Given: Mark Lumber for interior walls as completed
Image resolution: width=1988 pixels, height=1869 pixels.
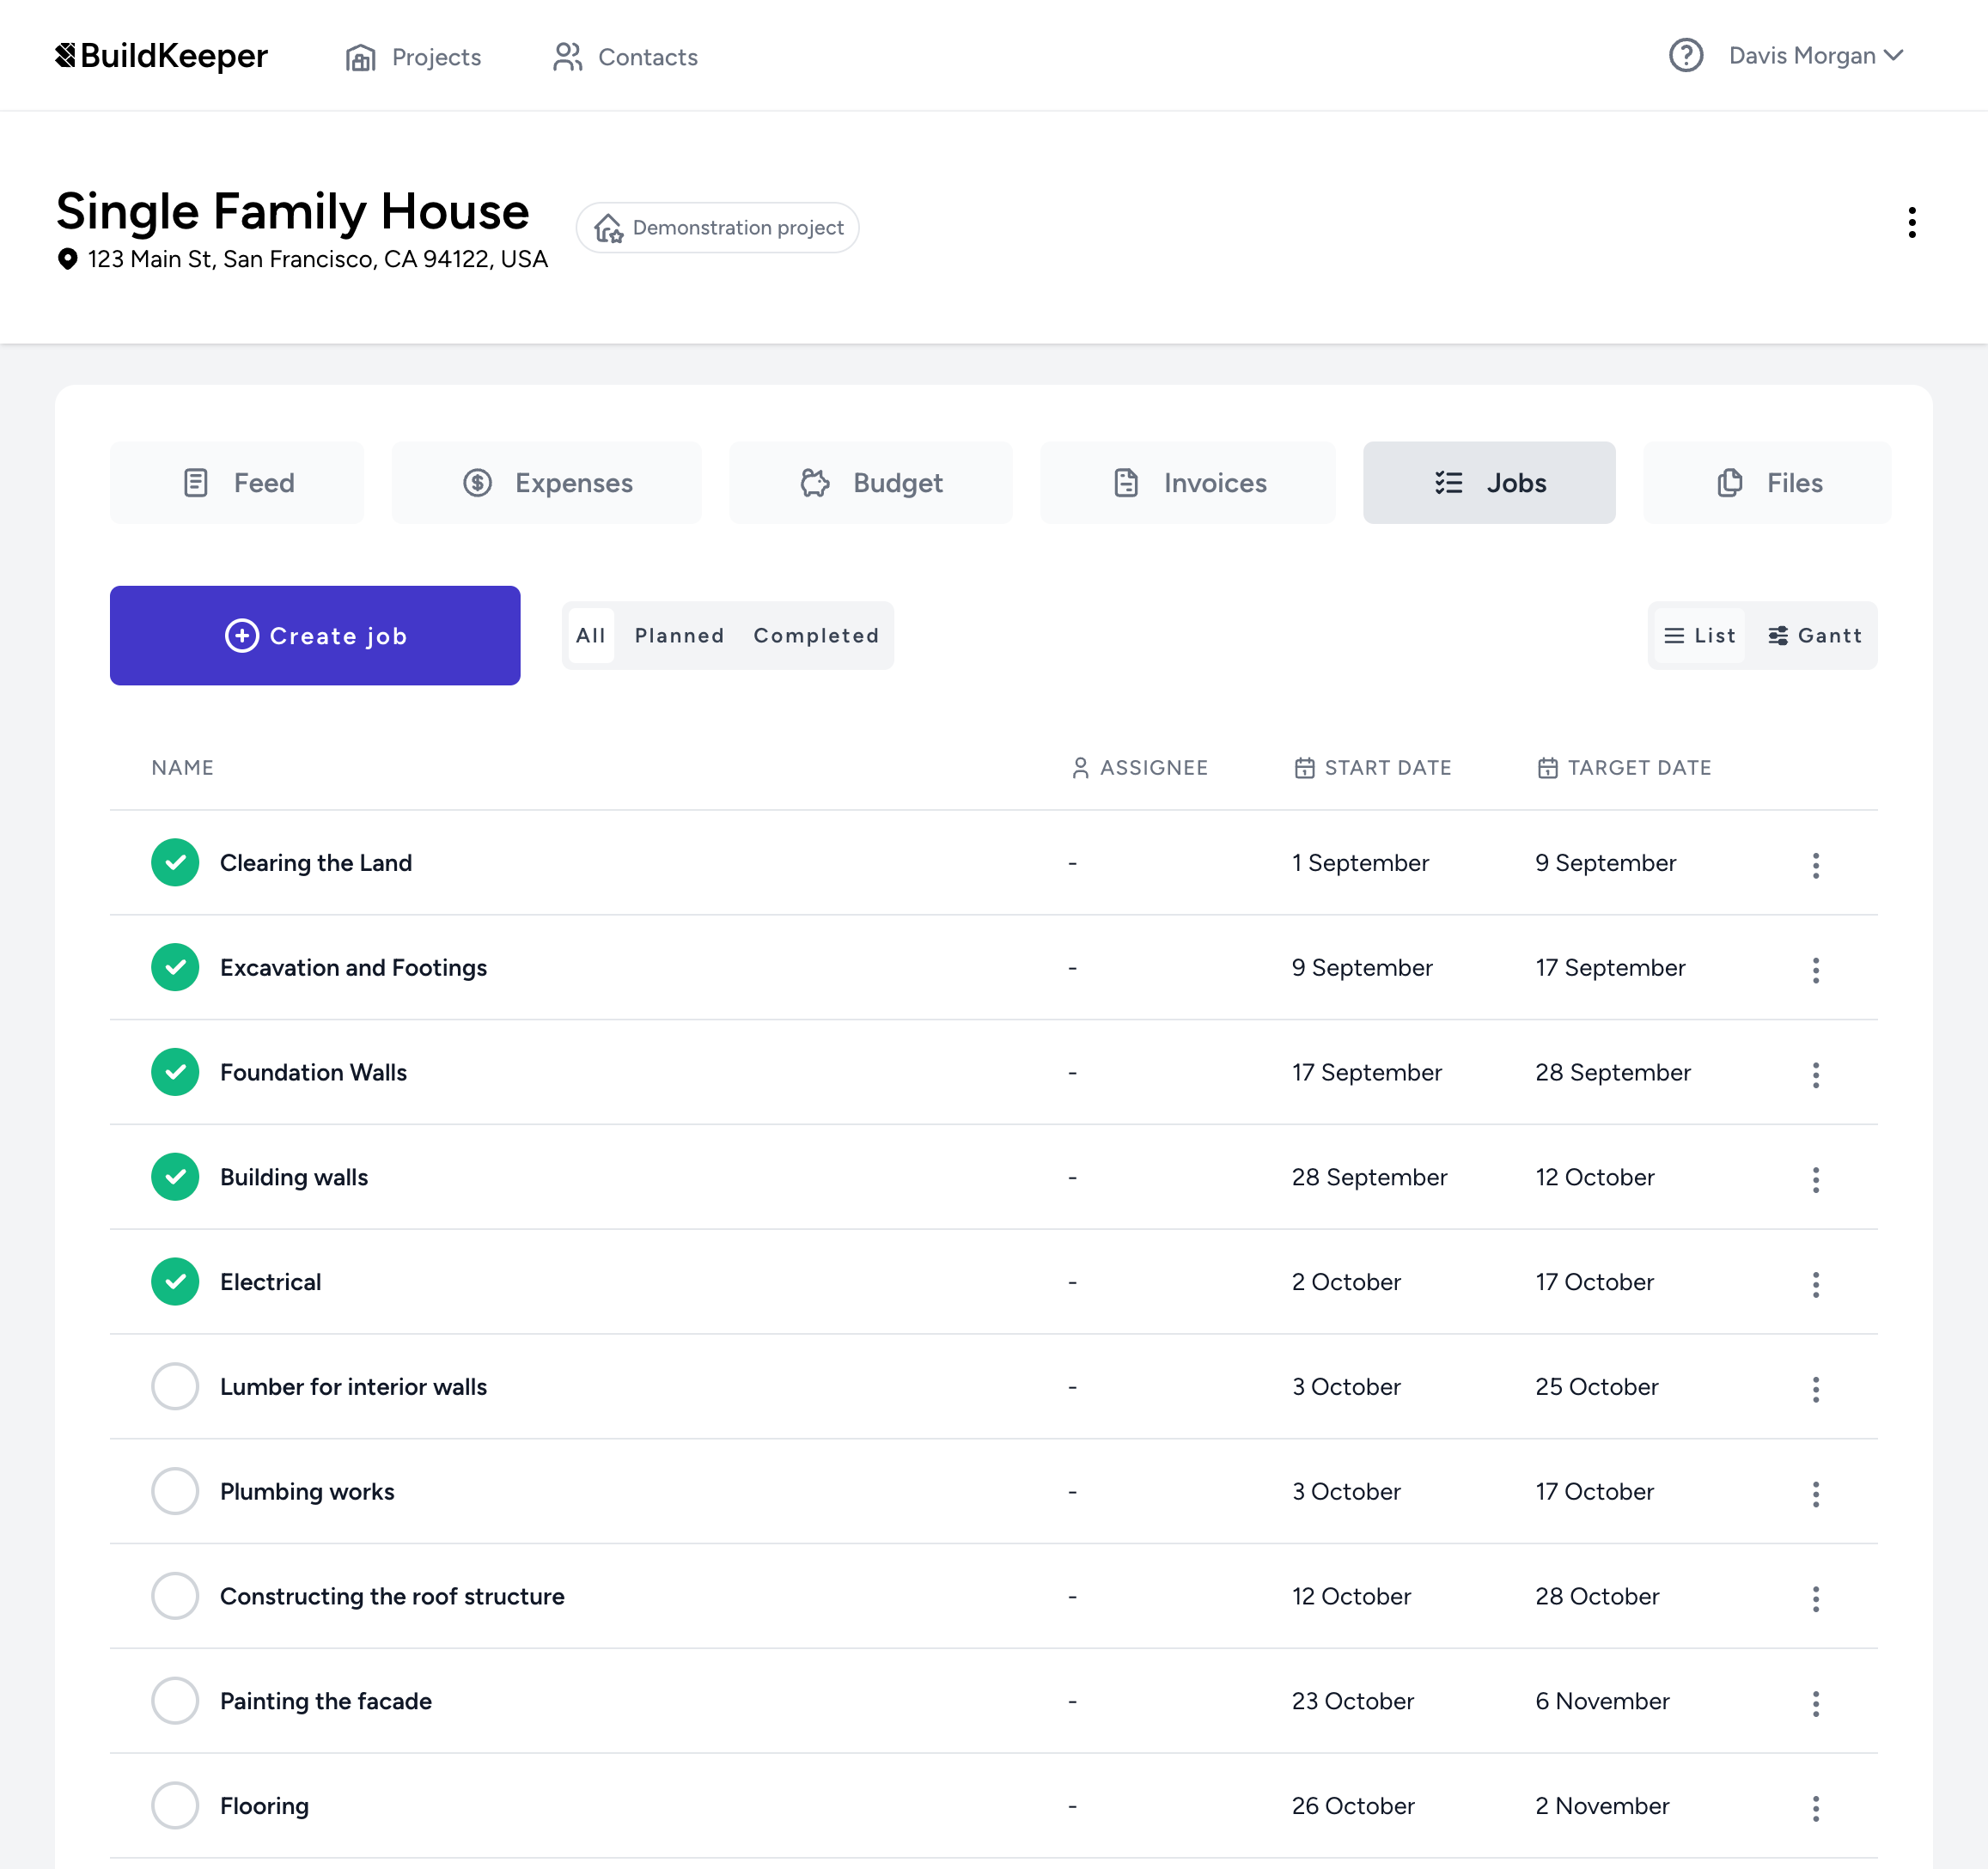Looking at the screenshot, I should click(x=175, y=1386).
